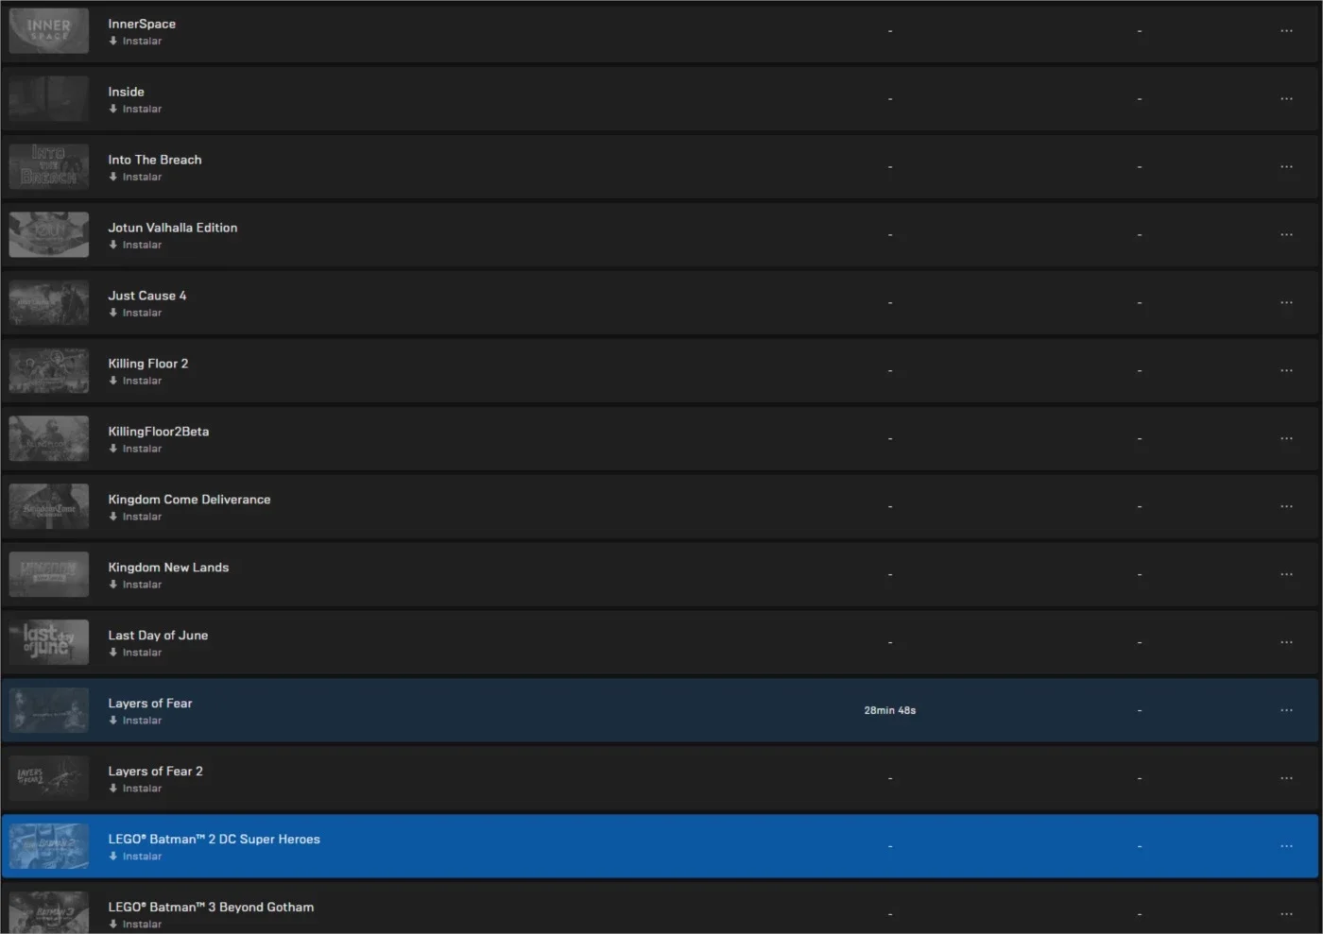Select the Killing Floor 2 thumbnail
This screenshot has height=934, width=1323.
pyautogui.click(x=49, y=371)
